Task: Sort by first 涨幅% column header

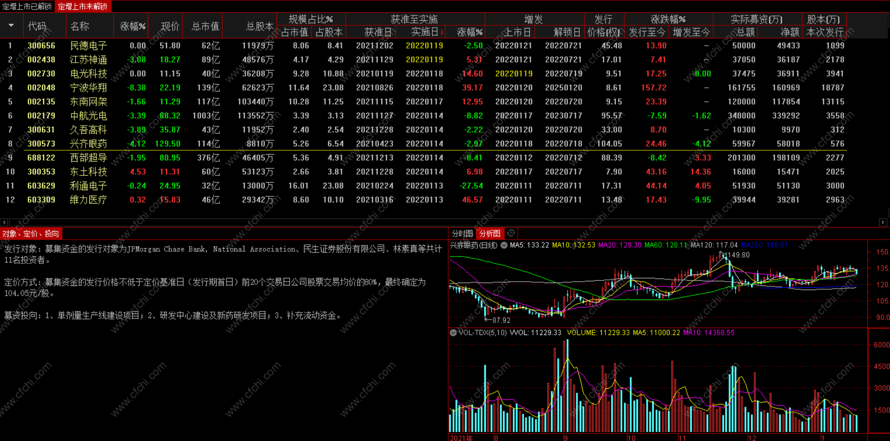Action: pyautogui.click(x=133, y=26)
